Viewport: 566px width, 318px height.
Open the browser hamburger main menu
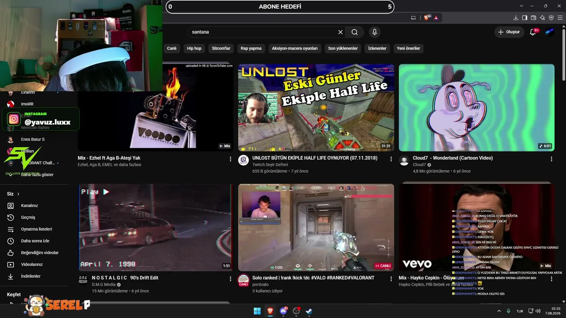560,18
